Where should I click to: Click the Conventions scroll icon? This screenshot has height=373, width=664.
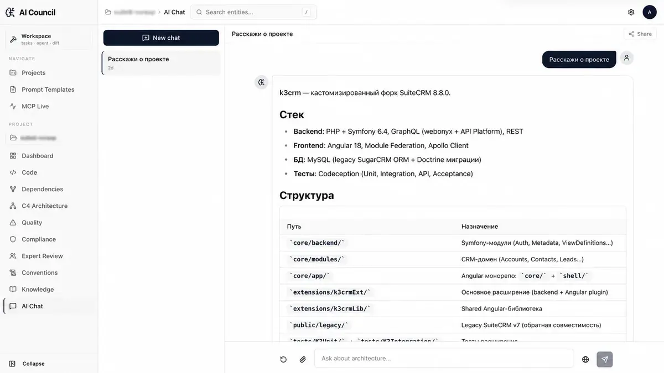(13, 272)
